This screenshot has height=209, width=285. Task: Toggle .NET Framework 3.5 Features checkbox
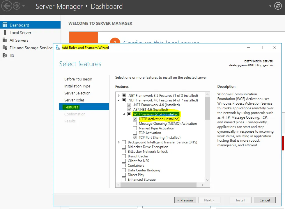coord(124,96)
